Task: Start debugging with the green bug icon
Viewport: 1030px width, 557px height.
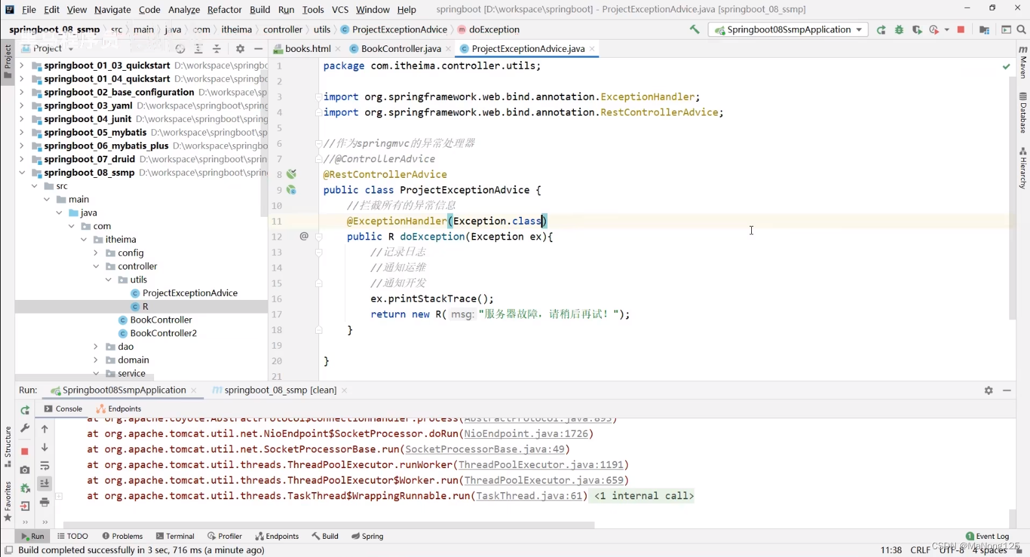Action: 899,30
